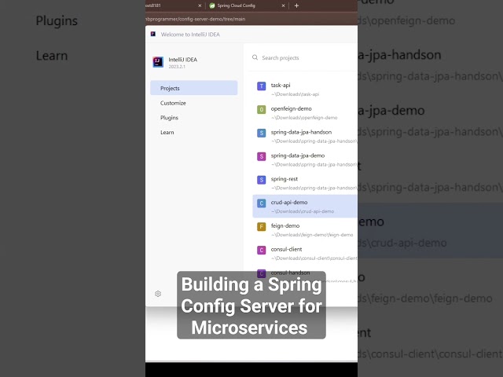Screen dimensions: 503x377
Task: Click the task-api Downloads path text
Action: point(296,94)
